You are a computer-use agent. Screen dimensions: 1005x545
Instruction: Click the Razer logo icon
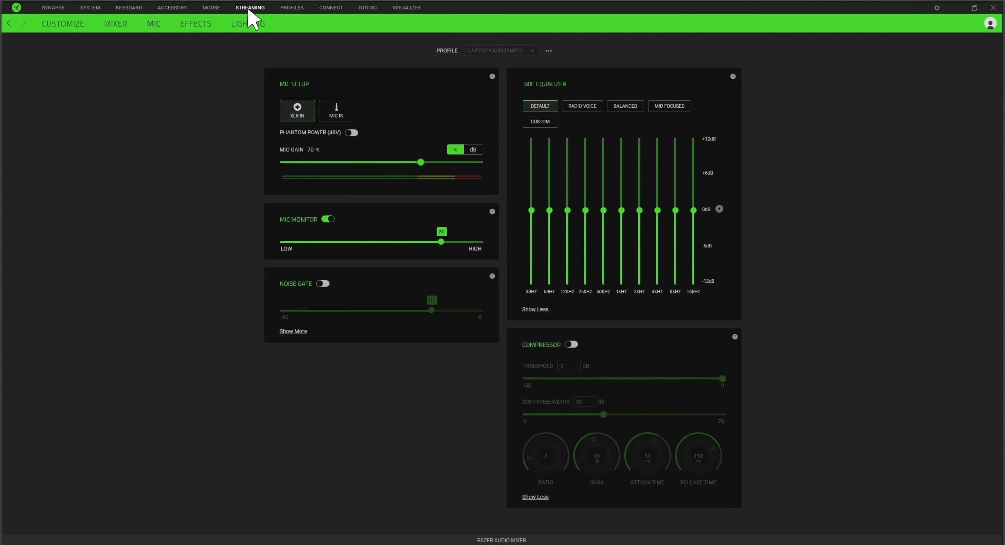point(16,7)
